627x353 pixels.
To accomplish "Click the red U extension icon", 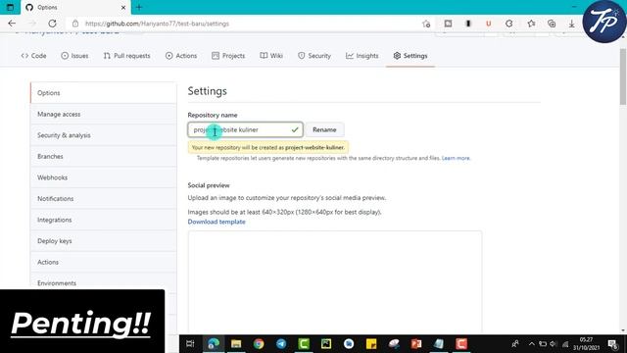I will point(488,24).
